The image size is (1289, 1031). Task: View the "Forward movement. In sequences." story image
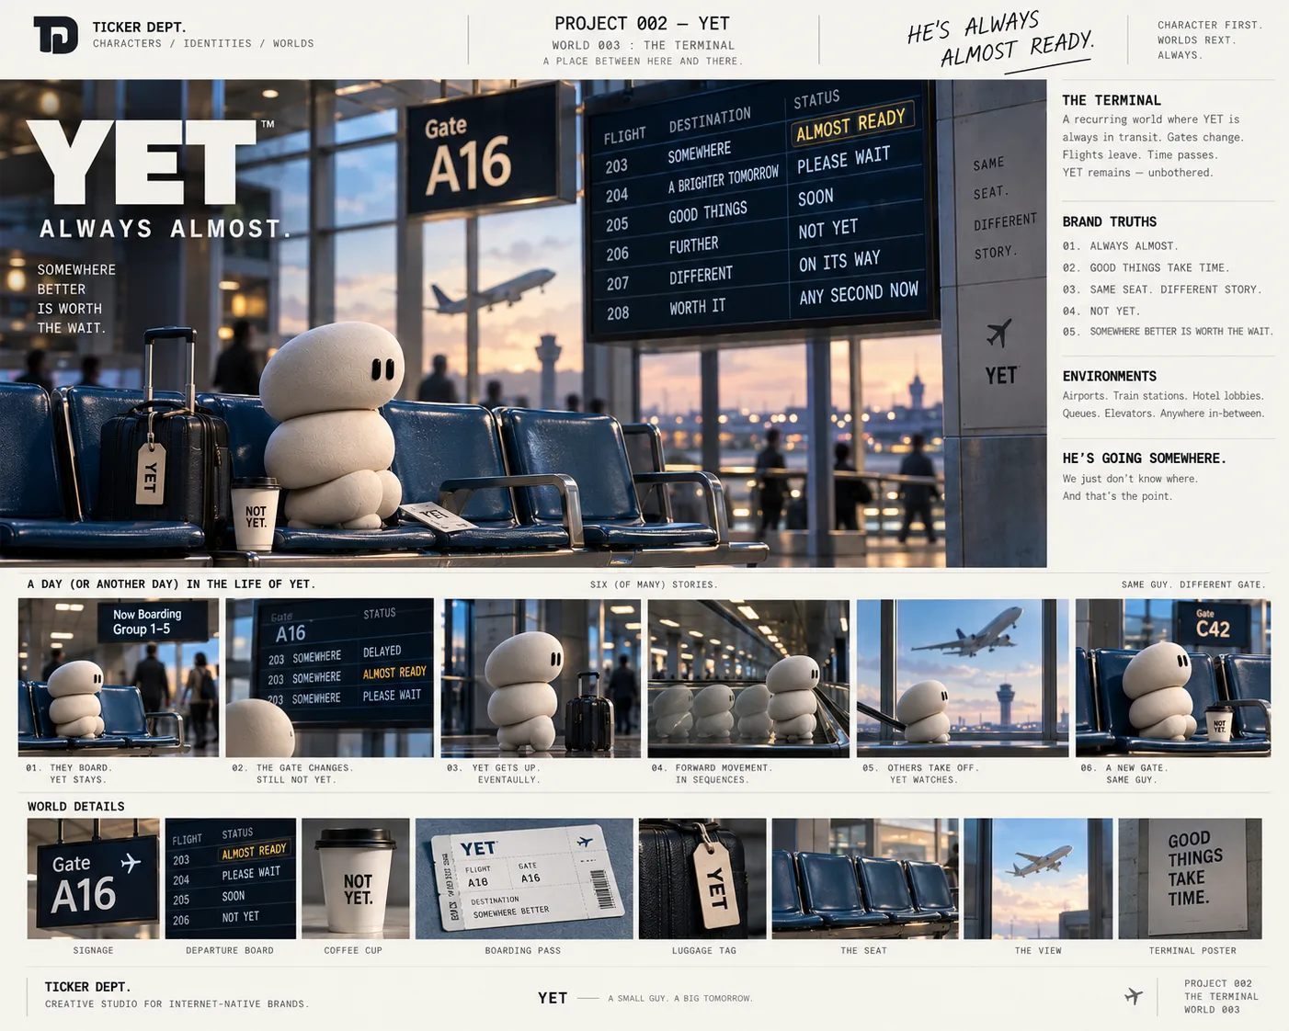pos(748,678)
